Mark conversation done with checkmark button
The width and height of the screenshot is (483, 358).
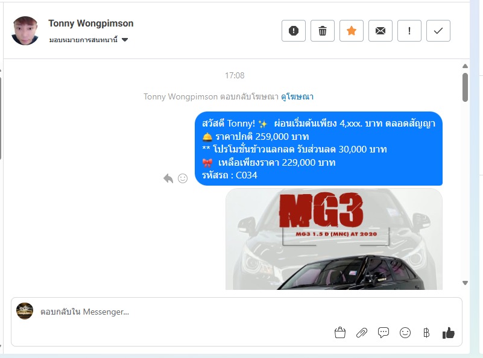click(438, 31)
